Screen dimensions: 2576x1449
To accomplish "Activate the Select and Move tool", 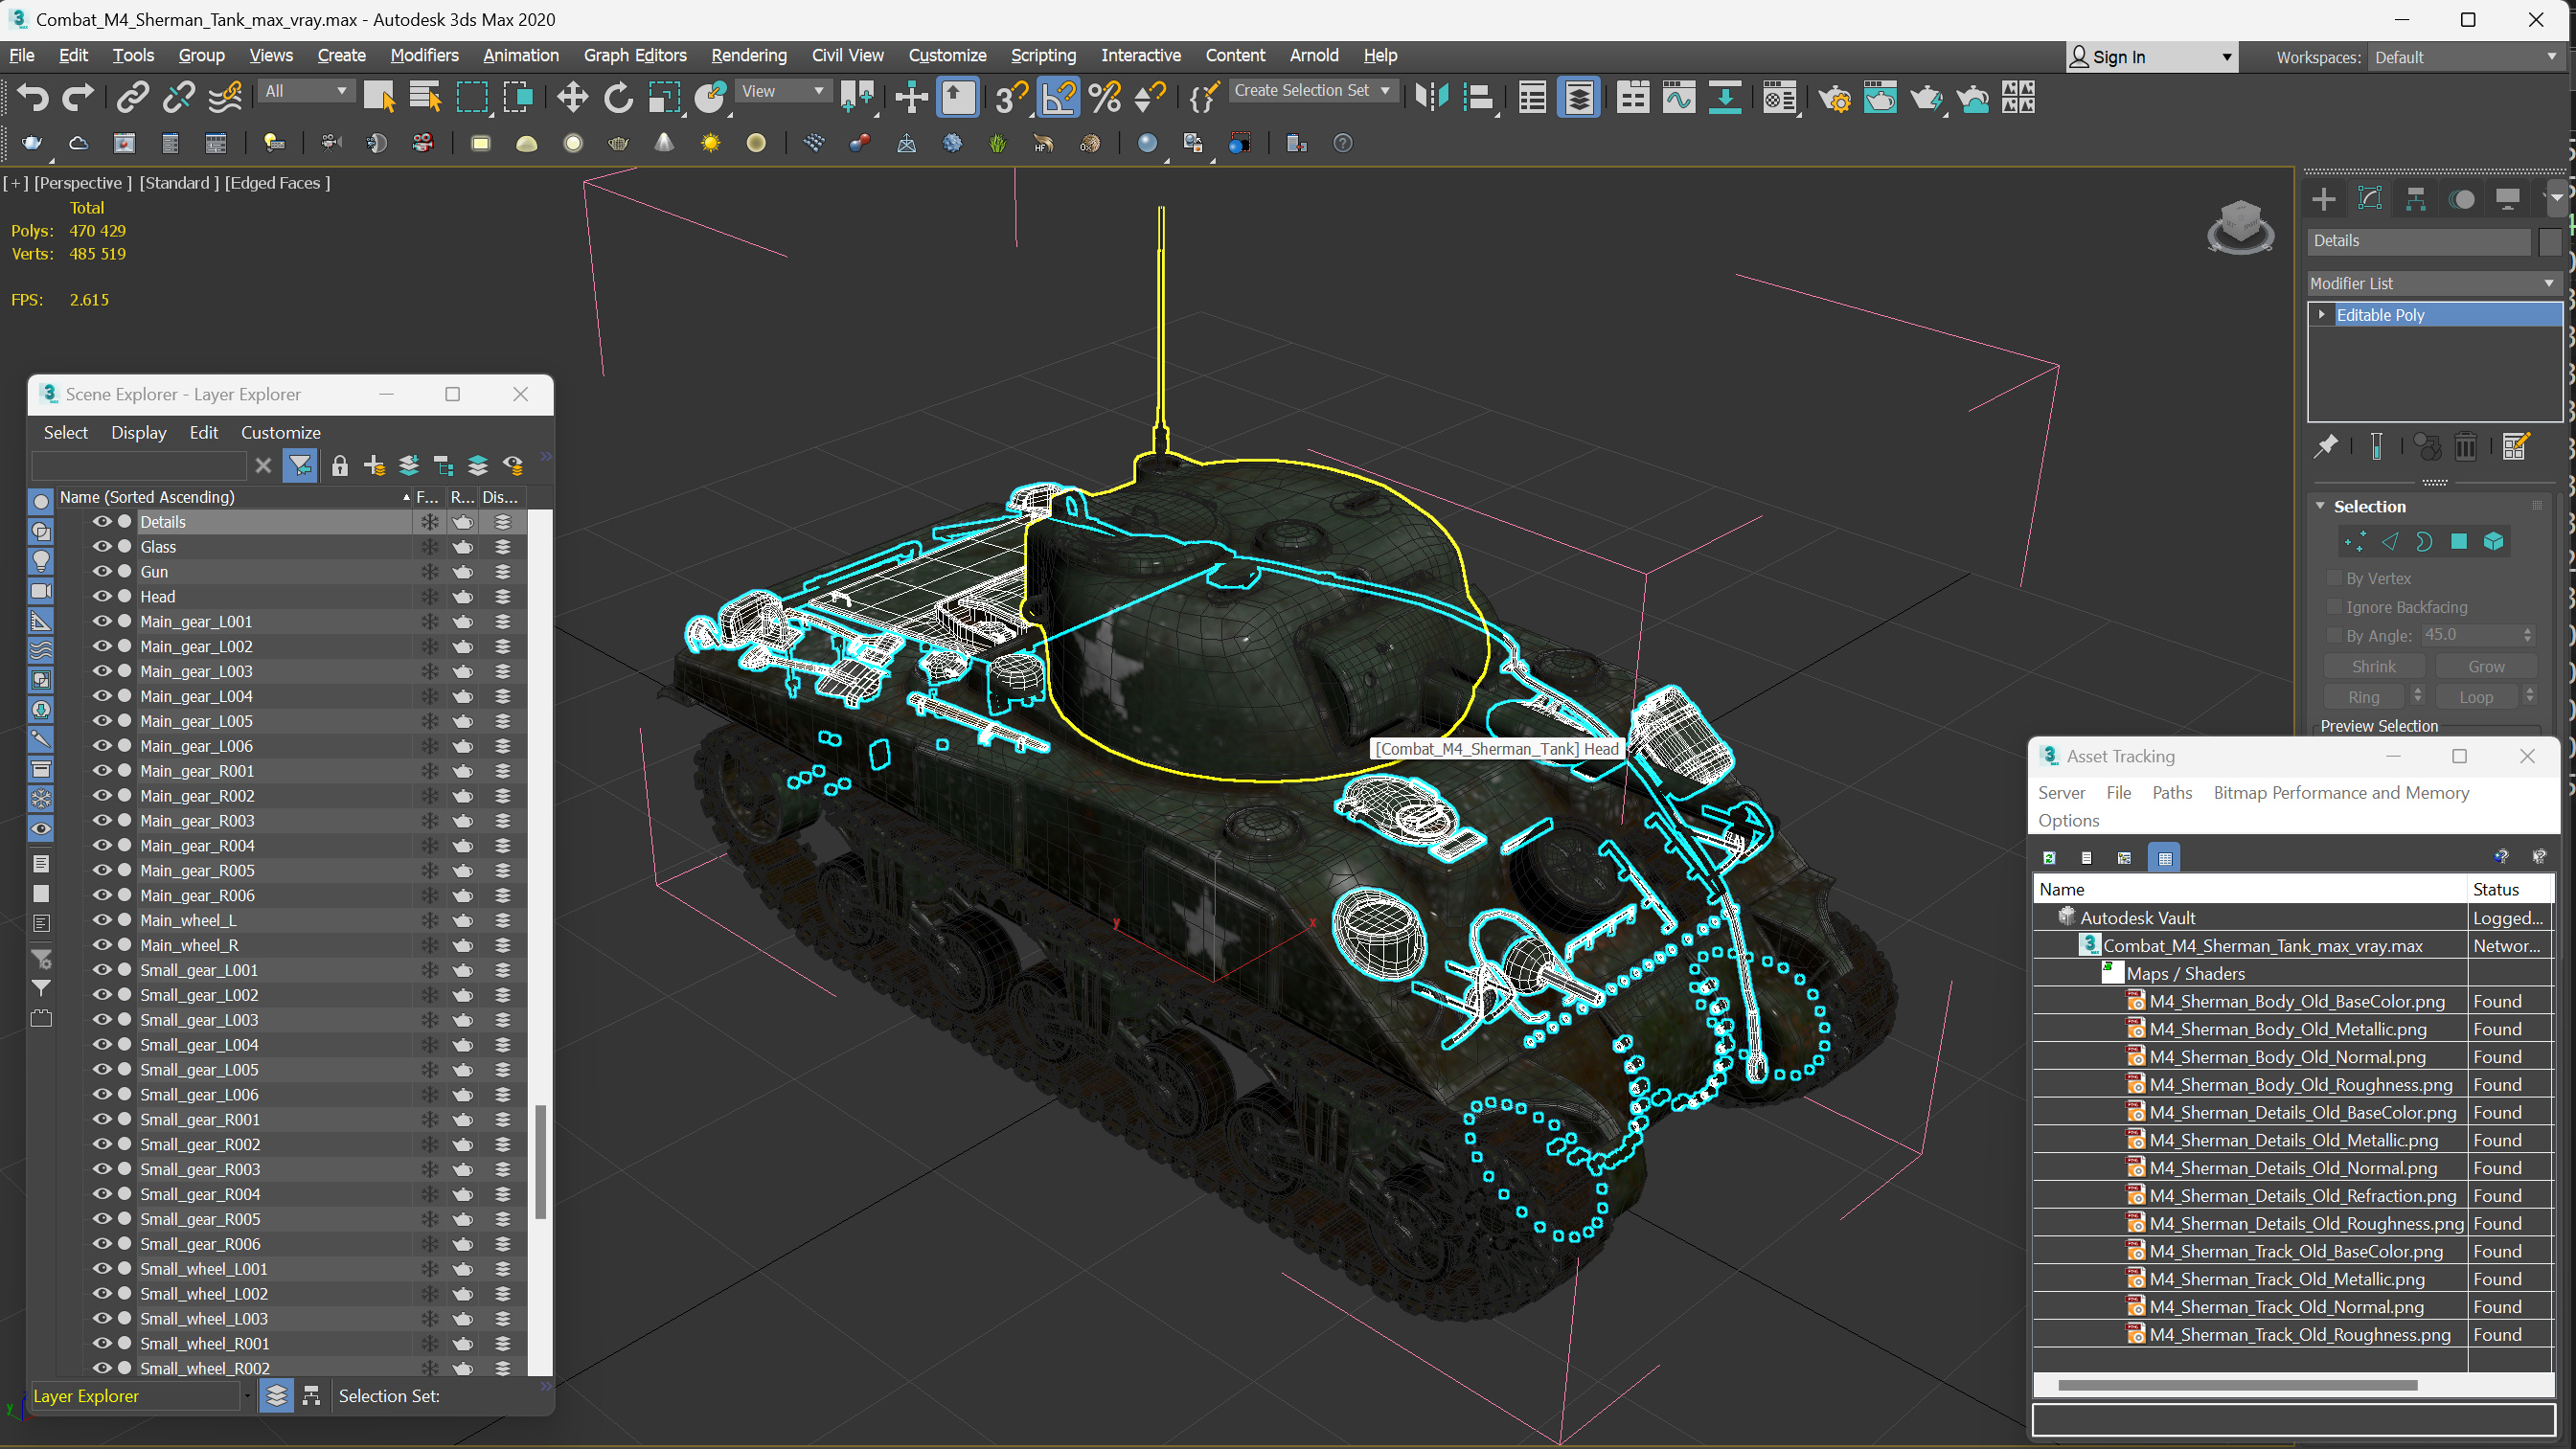I will tap(572, 97).
